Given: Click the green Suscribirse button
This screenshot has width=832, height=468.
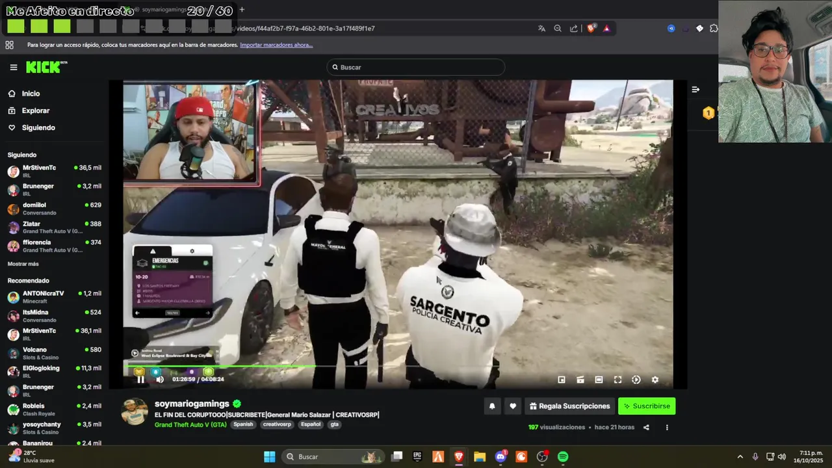Looking at the screenshot, I should [x=647, y=406].
